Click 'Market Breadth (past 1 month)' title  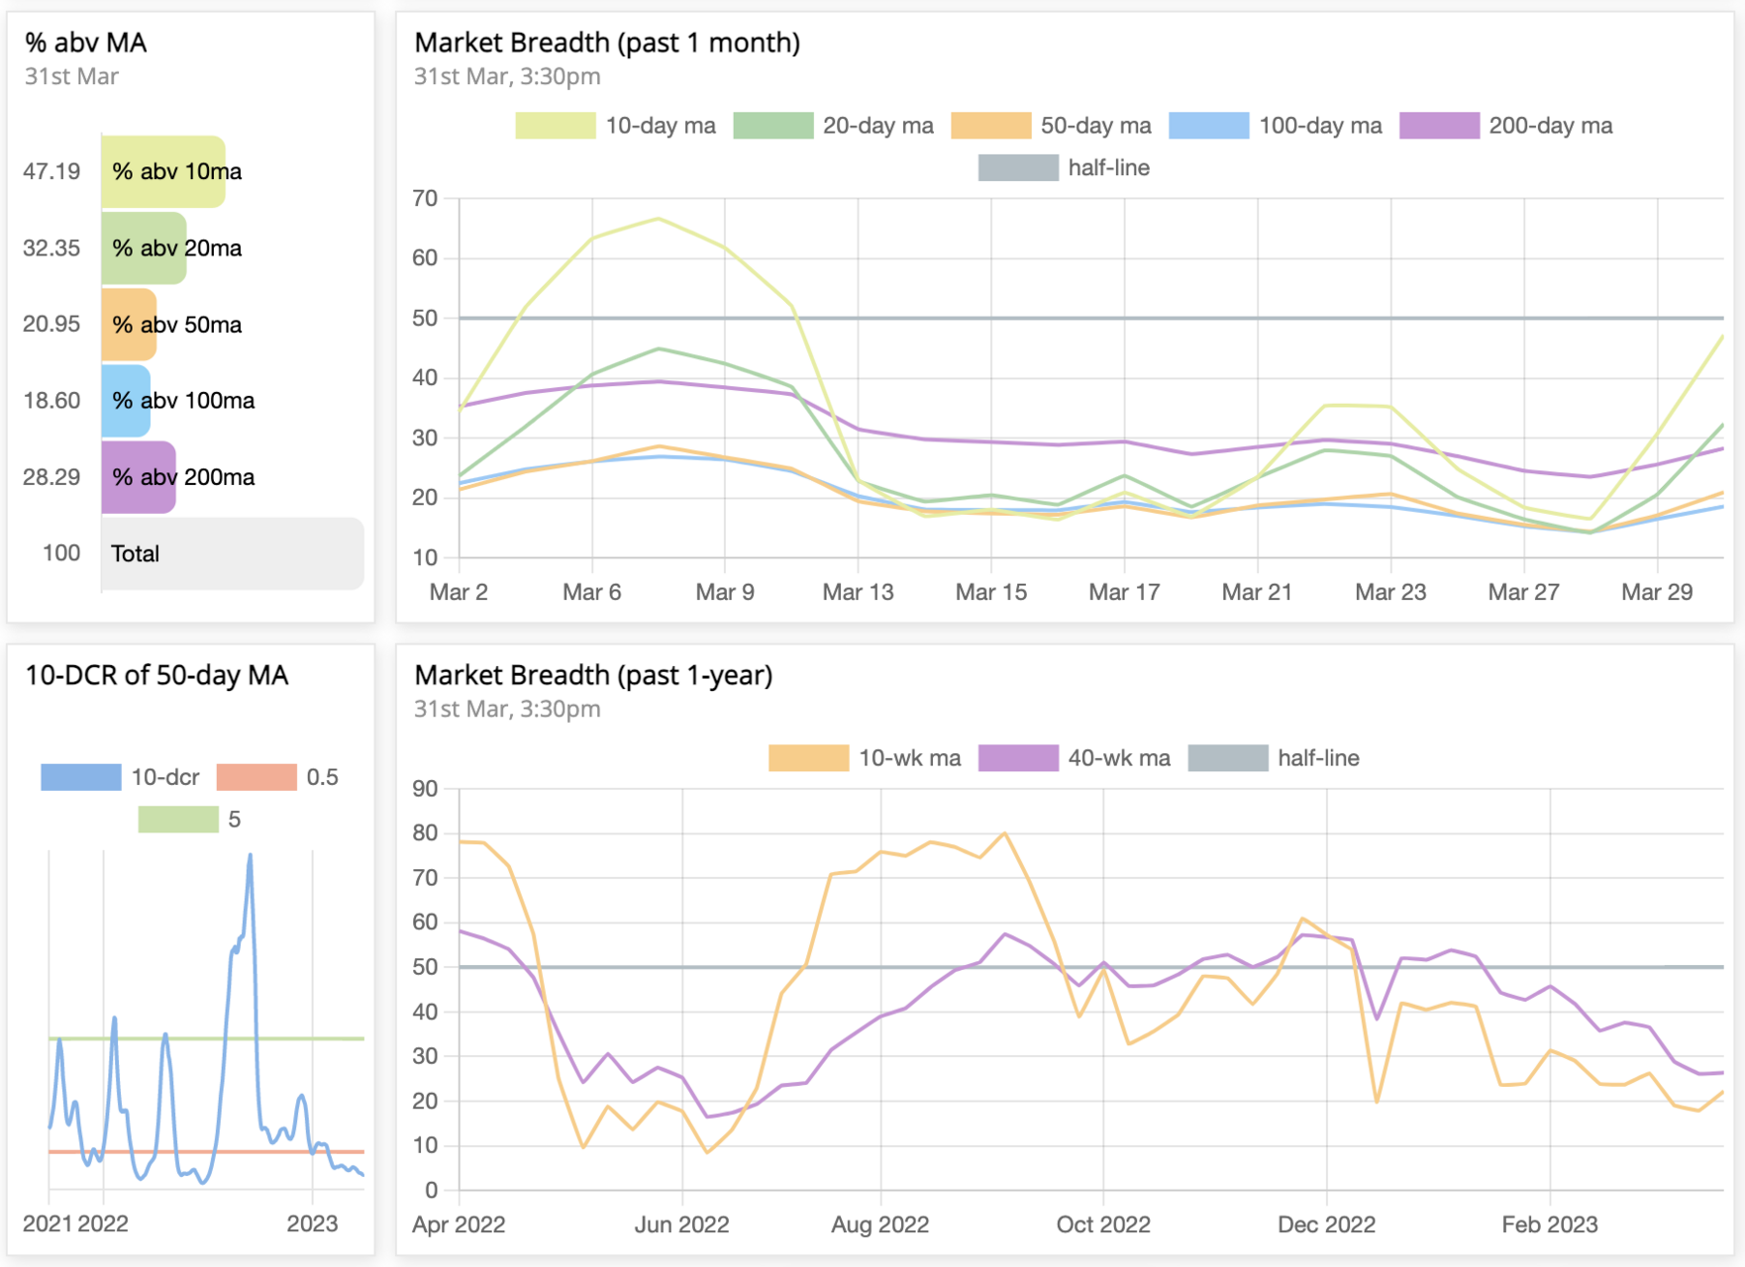(x=607, y=43)
